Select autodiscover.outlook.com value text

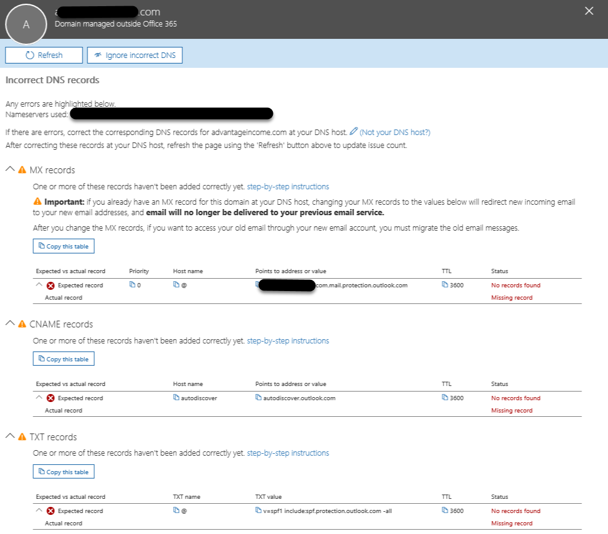(x=299, y=398)
